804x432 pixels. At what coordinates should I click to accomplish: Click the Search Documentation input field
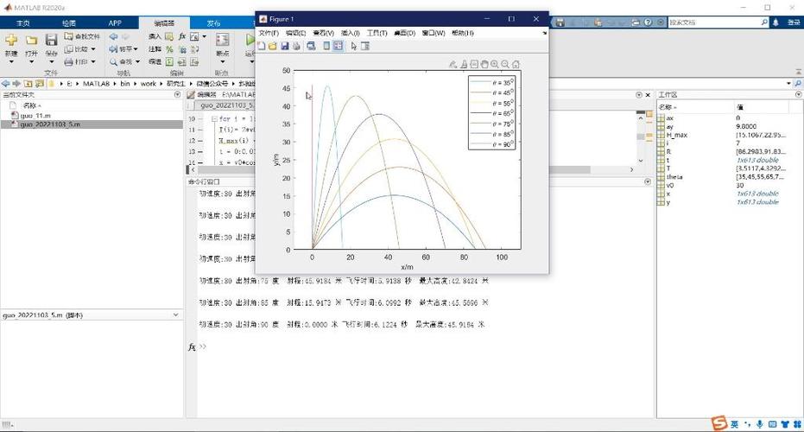click(x=713, y=22)
